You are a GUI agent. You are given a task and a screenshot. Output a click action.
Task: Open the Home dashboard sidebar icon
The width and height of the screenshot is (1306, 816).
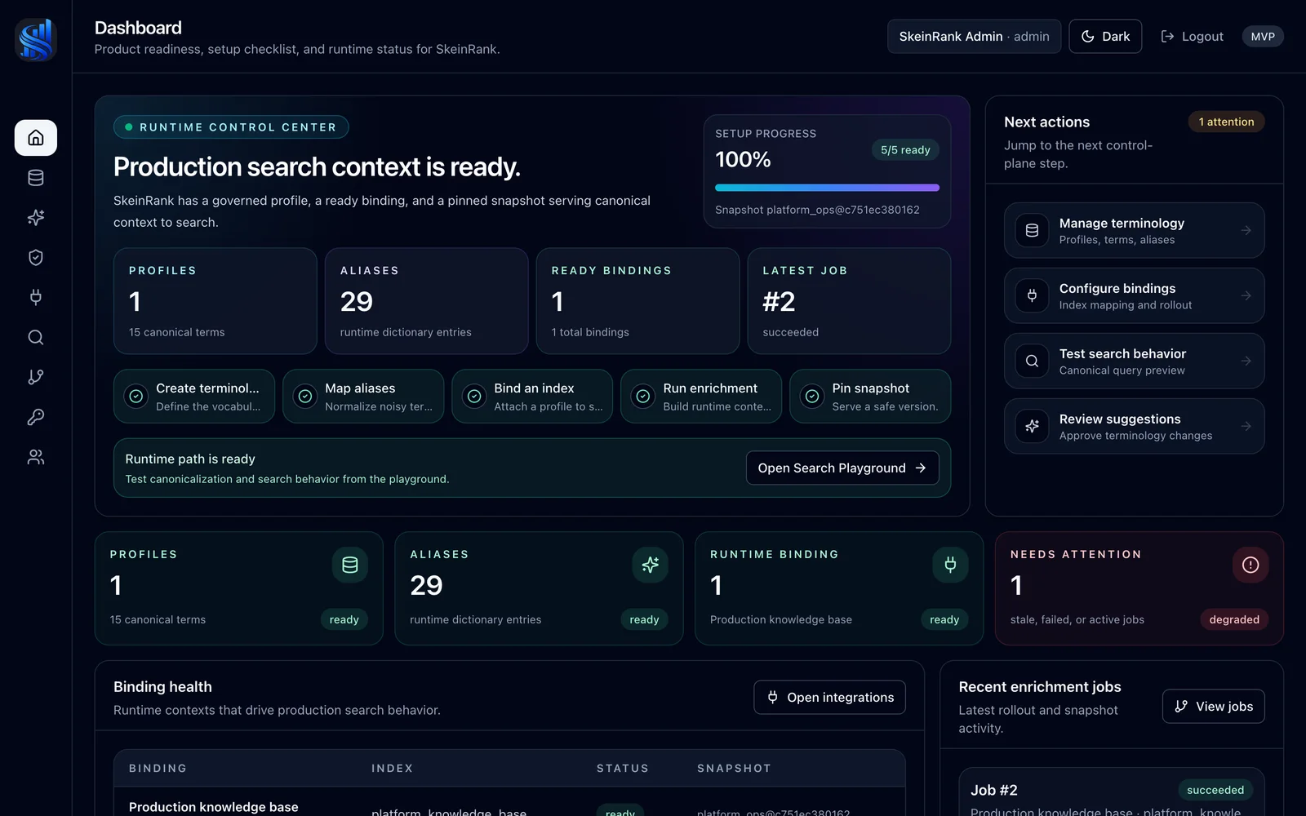pos(36,138)
